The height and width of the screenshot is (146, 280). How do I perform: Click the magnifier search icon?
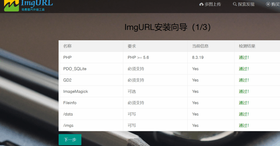[235, 4]
